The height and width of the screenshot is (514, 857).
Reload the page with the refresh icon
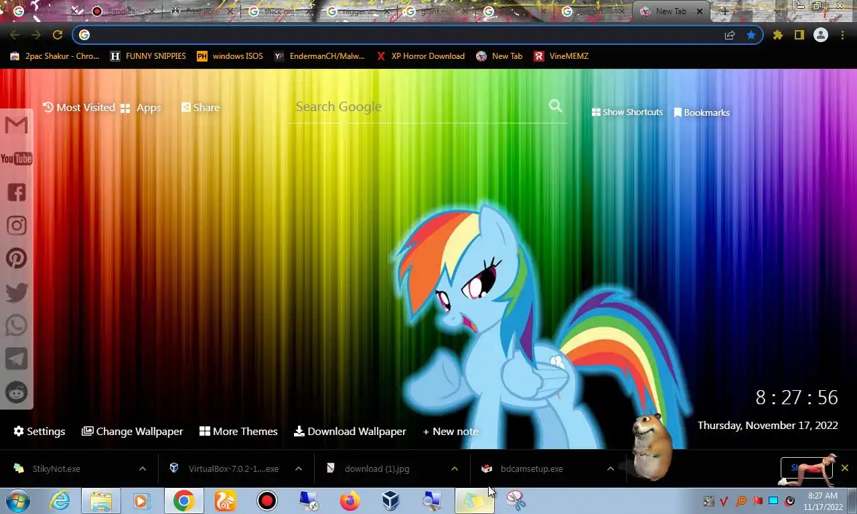[58, 35]
